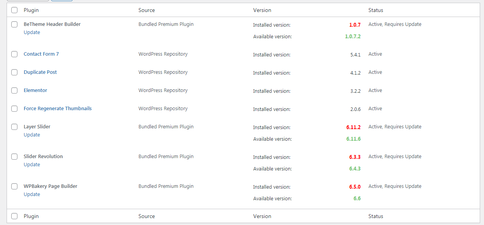484x225 pixels.
Task: Click the Source column label in the footer row
Action: tap(147, 216)
